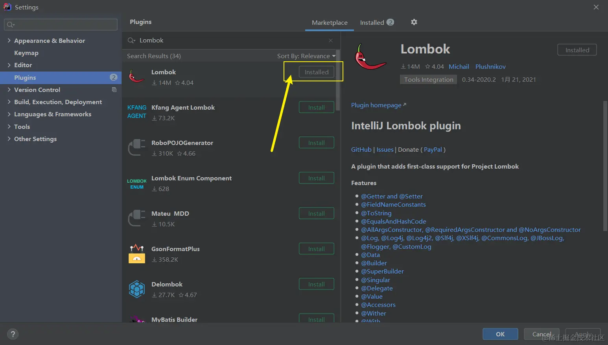
Task: Expand the Other Settings node
Action: point(9,139)
